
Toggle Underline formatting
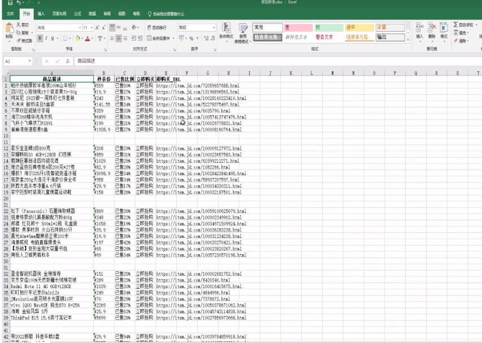[53, 38]
